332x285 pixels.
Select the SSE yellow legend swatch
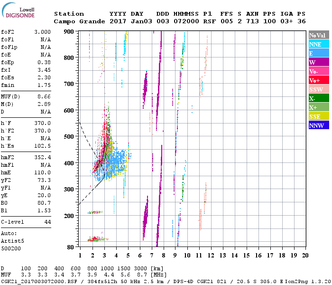click(x=319, y=116)
